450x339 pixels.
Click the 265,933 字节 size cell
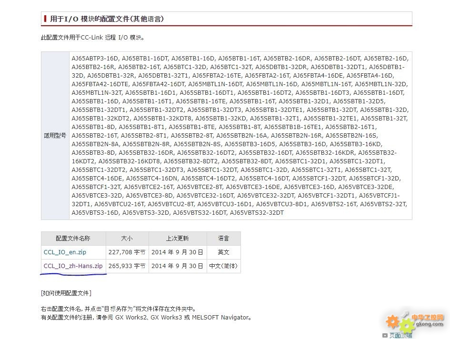click(x=127, y=266)
